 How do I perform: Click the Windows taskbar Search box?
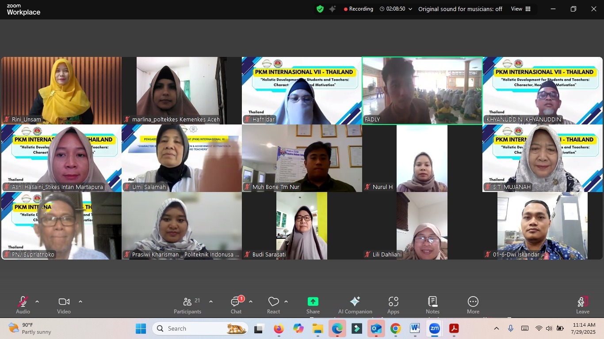(200, 328)
